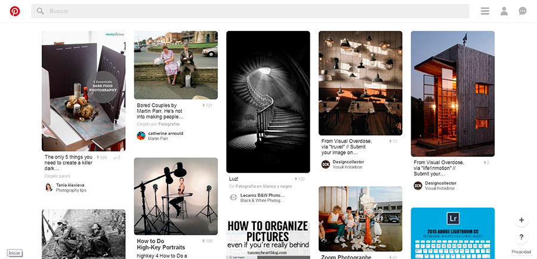The height and width of the screenshot is (259, 537).
Task: Click Lecaroz B&W Photo avatar icon
Action: coord(233,198)
